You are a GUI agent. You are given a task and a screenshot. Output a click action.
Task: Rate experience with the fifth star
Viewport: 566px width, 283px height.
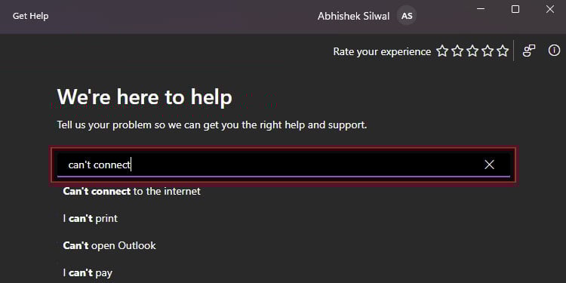click(503, 51)
